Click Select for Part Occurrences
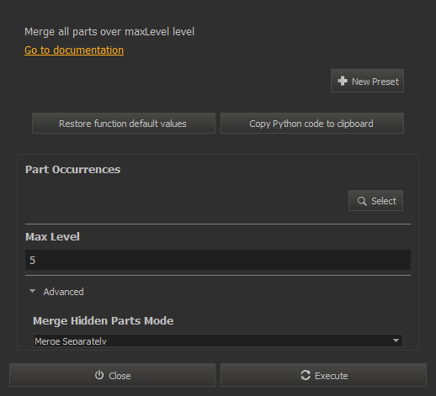Image resolution: width=436 pixels, height=396 pixels. 375,201
